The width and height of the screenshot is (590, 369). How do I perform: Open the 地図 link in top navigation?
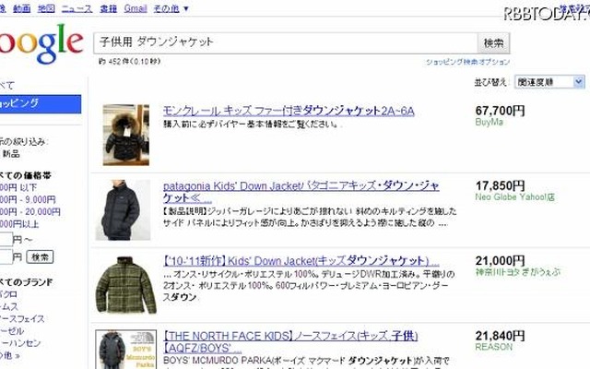[46, 8]
